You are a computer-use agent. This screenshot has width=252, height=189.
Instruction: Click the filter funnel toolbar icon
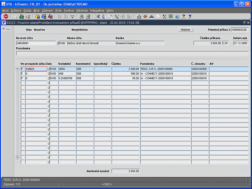click(72, 16)
